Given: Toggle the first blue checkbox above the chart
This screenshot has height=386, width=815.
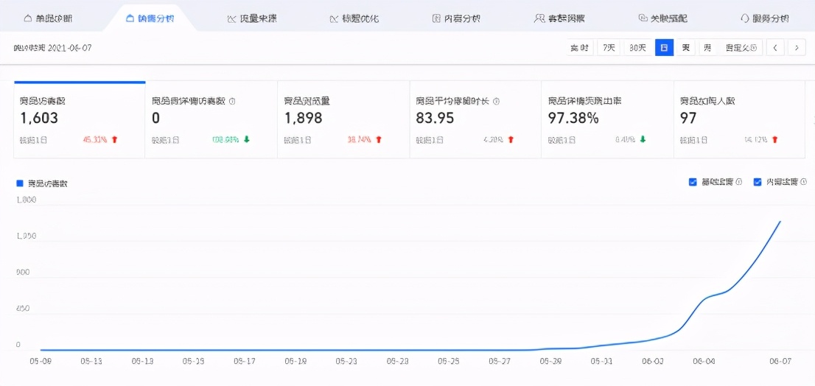Looking at the screenshot, I should pyautogui.click(x=693, y=182).
